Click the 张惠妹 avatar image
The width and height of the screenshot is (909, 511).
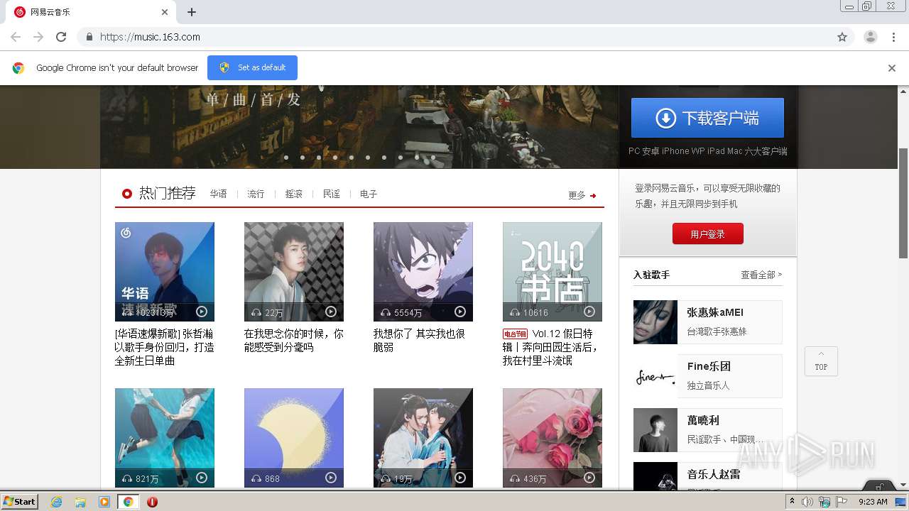[x=655, y=322]
